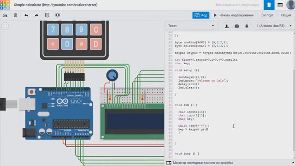Click keypad key 0
Screen dimensions: 295x166
67,44
